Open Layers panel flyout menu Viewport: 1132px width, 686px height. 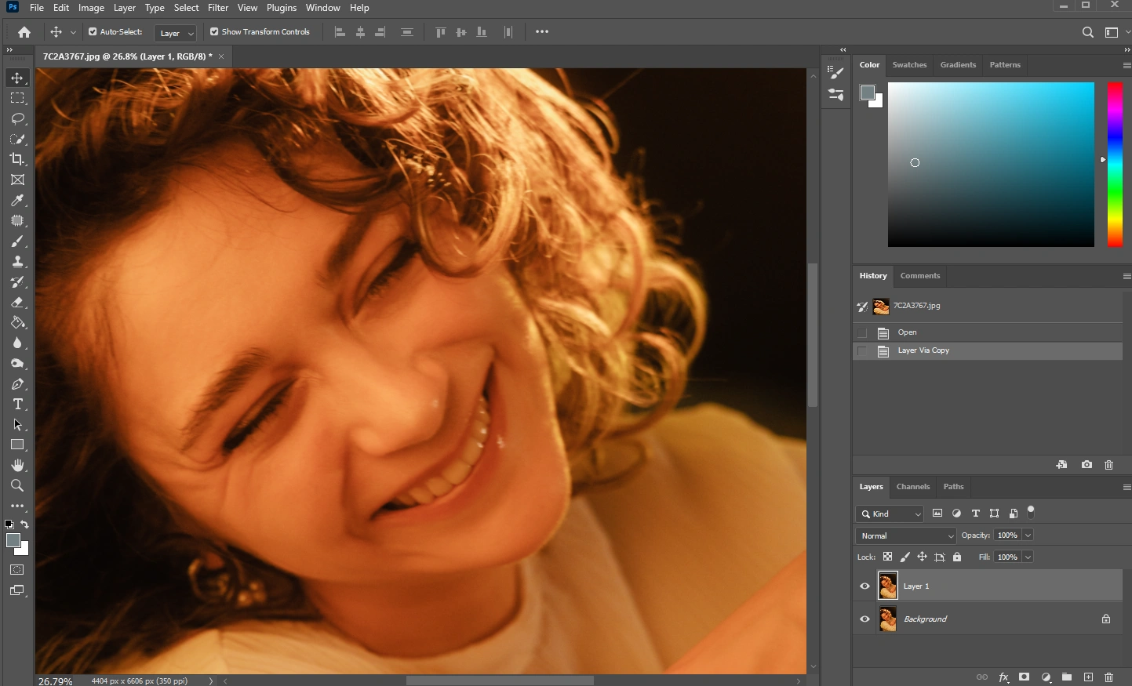click(x=1127, y=488)
